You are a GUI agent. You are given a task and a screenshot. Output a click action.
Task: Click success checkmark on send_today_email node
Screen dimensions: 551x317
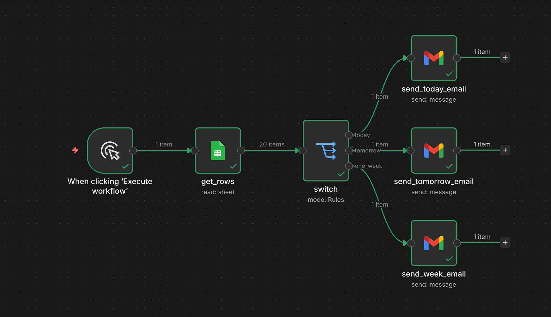coord(449,74)
